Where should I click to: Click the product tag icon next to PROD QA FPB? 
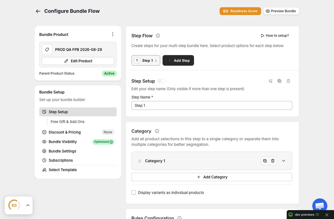(47, 50)
